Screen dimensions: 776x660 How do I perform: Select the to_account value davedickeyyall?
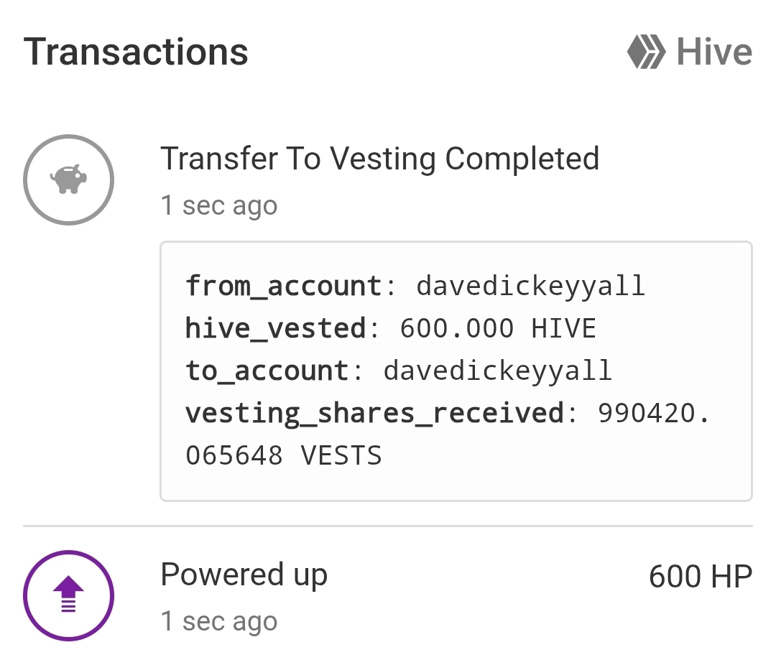[498, 371]
